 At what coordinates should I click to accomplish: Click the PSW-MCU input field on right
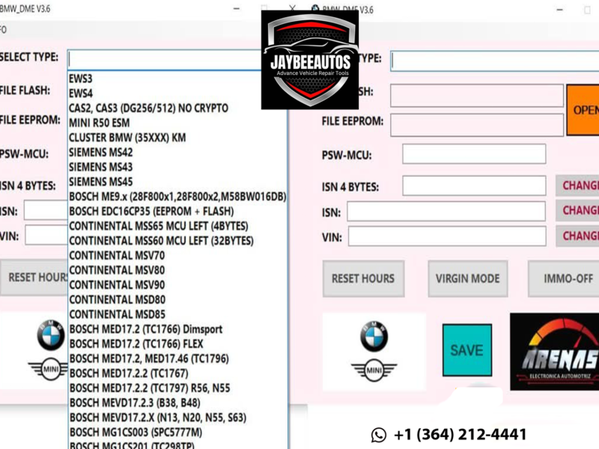[473, 154]
